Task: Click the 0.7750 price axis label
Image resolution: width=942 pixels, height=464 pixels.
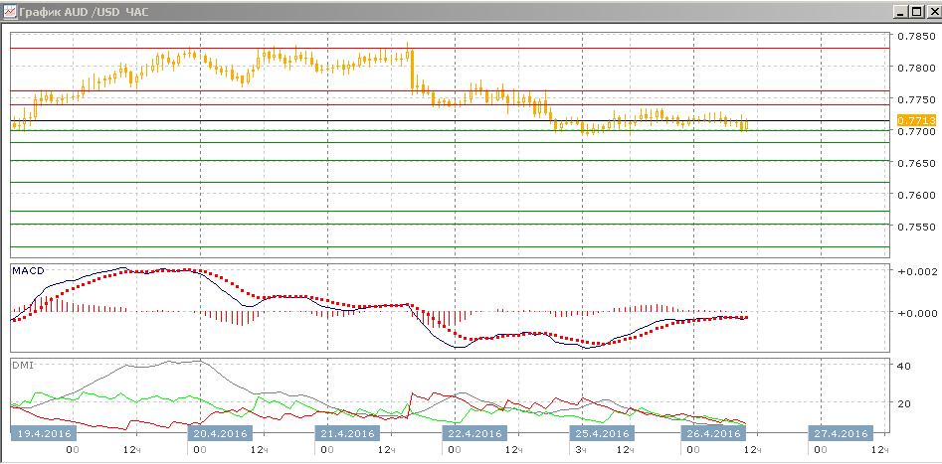Action: coord(915,99)
